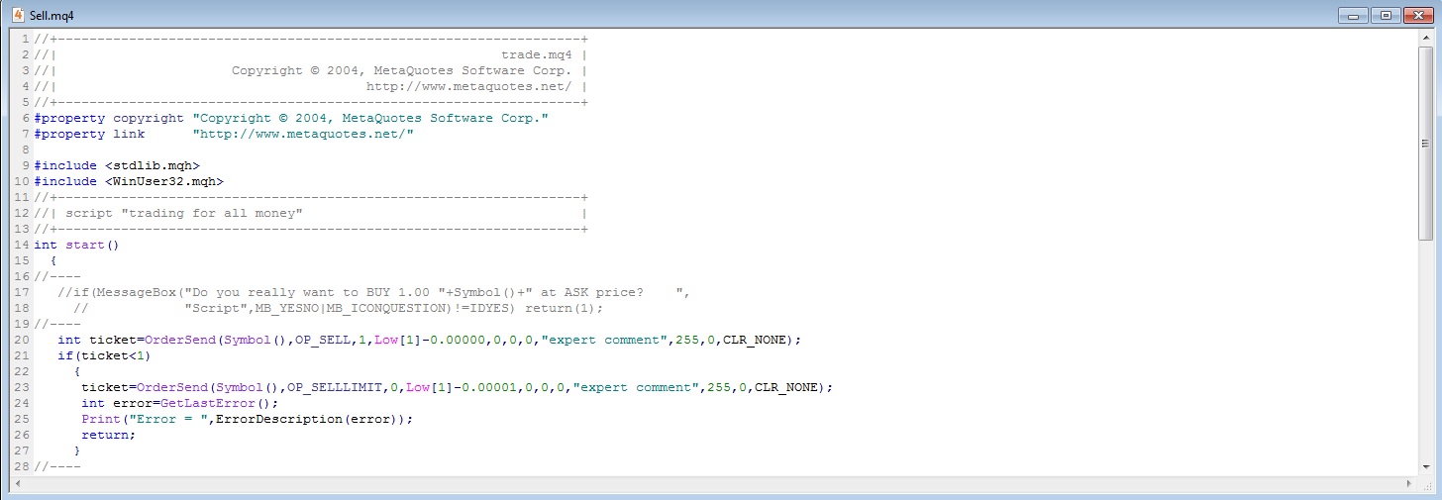
Task: Click the Sell.mq4 document icon in title bar
Action: pos(18,15)
